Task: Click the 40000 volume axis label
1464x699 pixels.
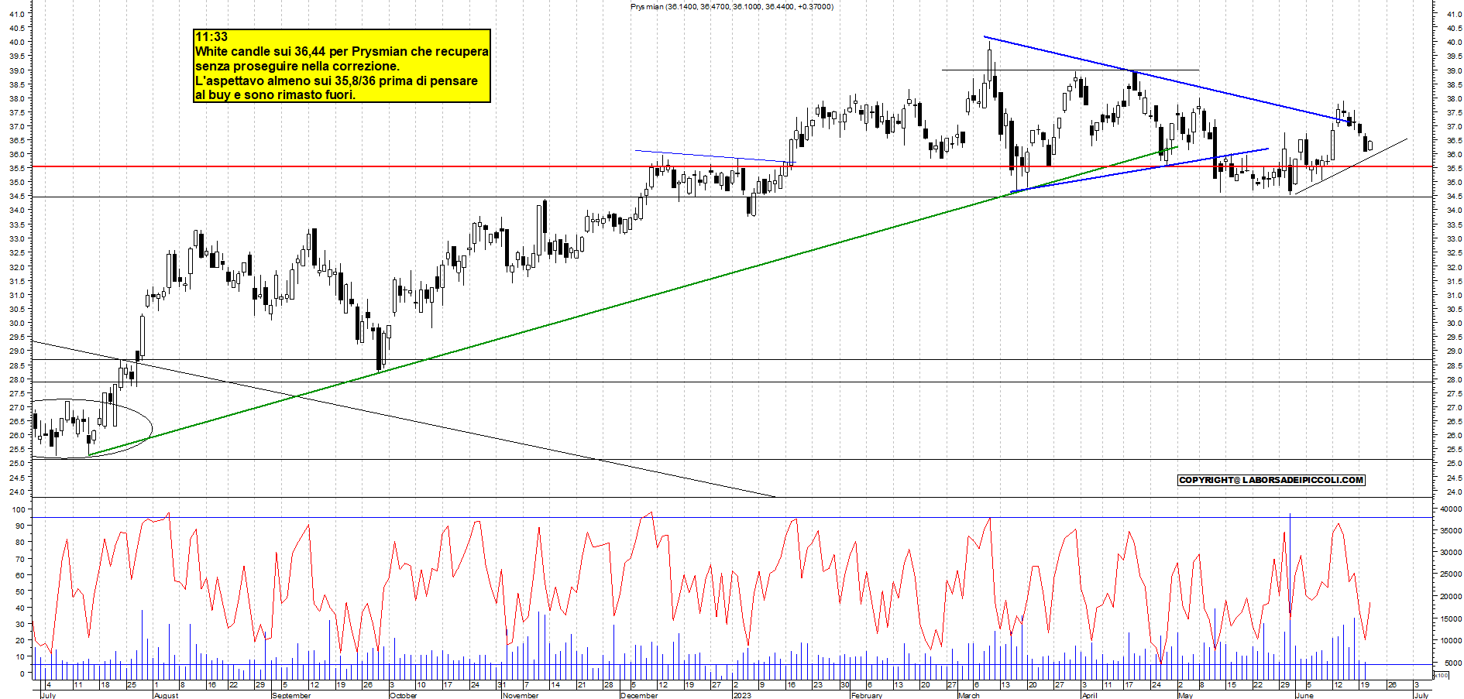Action: click(x=1450, y=509)
